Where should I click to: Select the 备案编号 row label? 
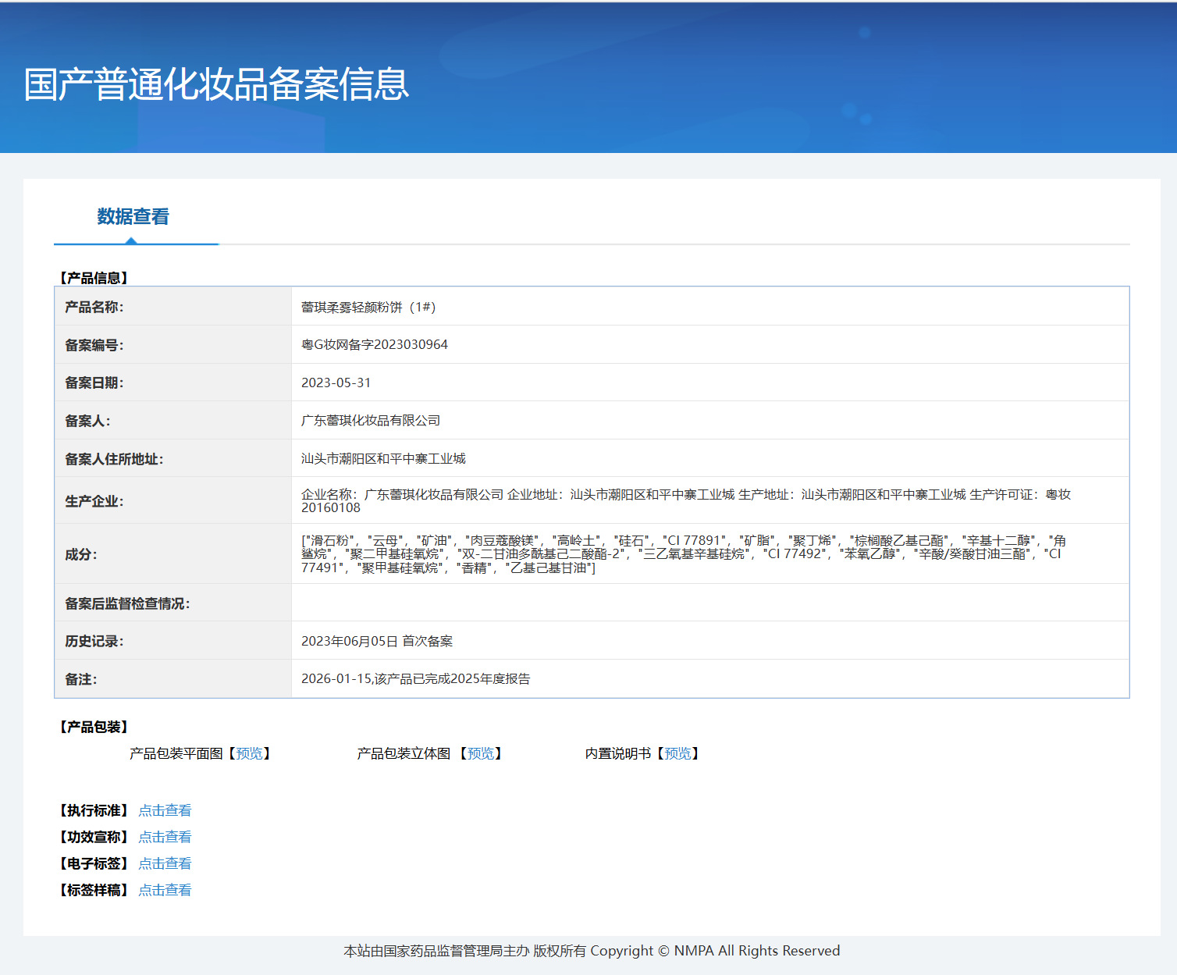point(94,345)
